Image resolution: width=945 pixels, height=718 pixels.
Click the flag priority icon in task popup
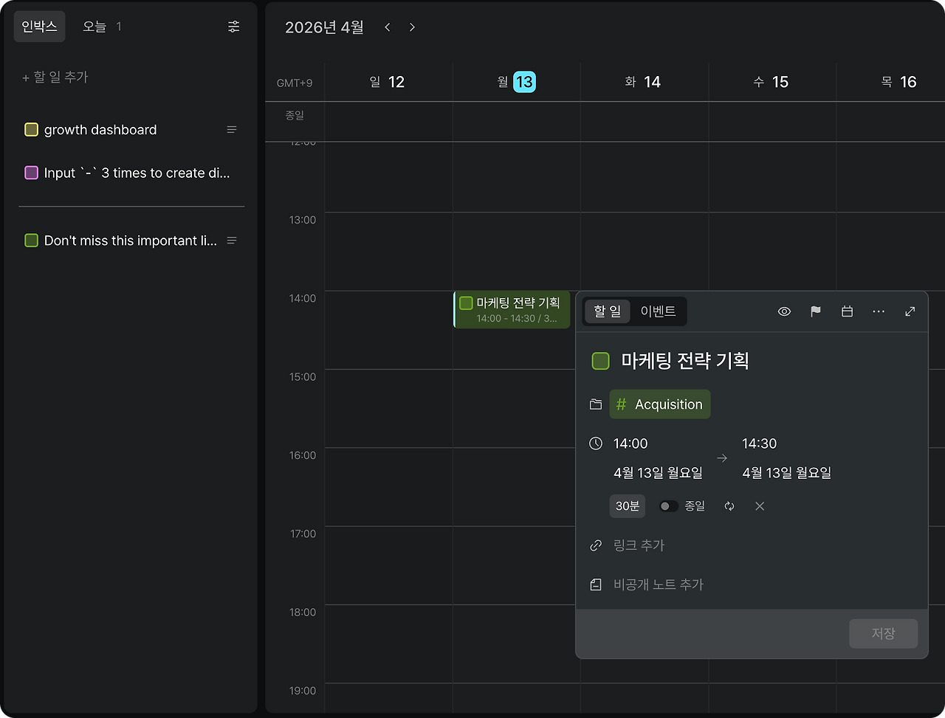click(x=816, y=311)
